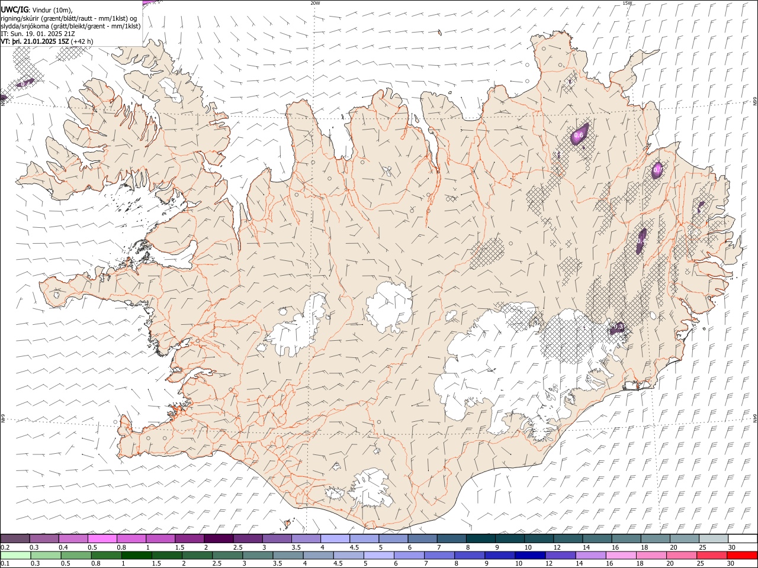Pick the lower scale swatch starting at 25
The image size is (758, 568).
tap(712, 555)
